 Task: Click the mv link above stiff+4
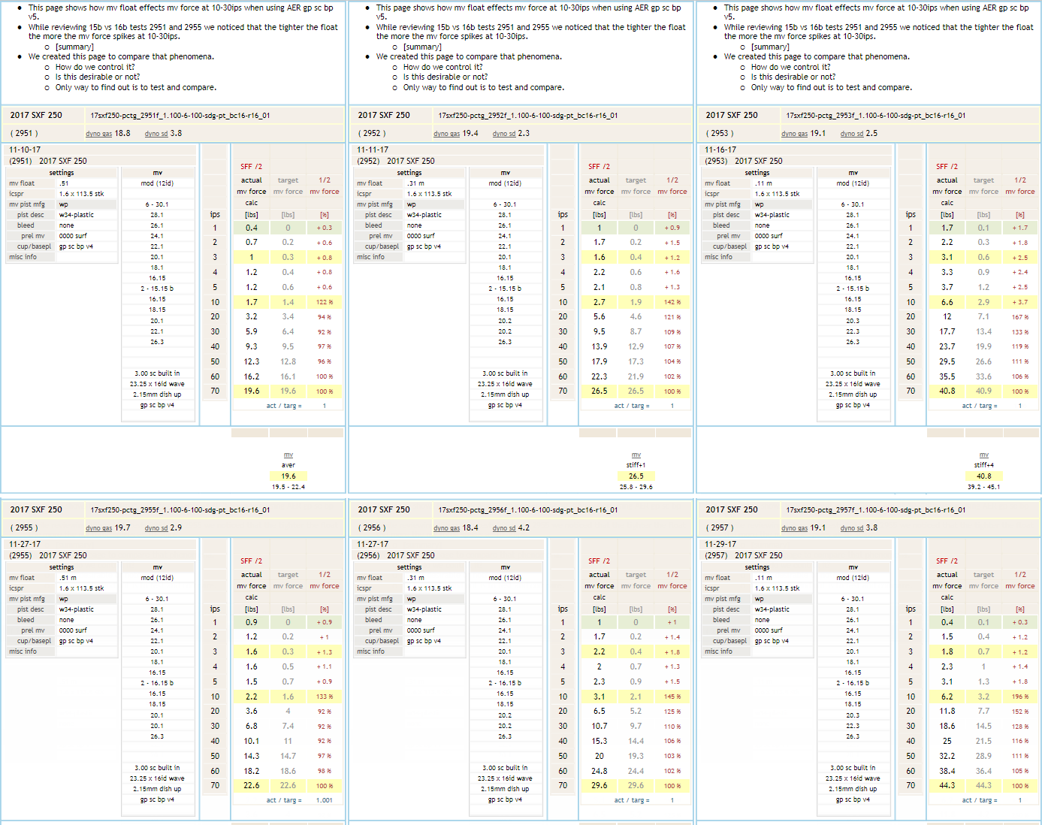pyautogui.click(x=984, y=455)
